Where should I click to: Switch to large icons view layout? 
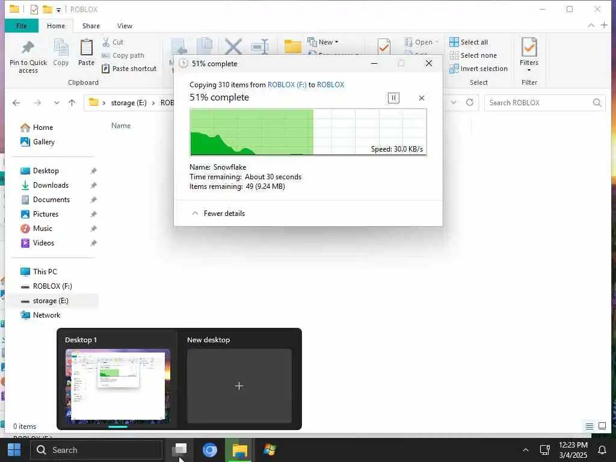click(602, 426)
